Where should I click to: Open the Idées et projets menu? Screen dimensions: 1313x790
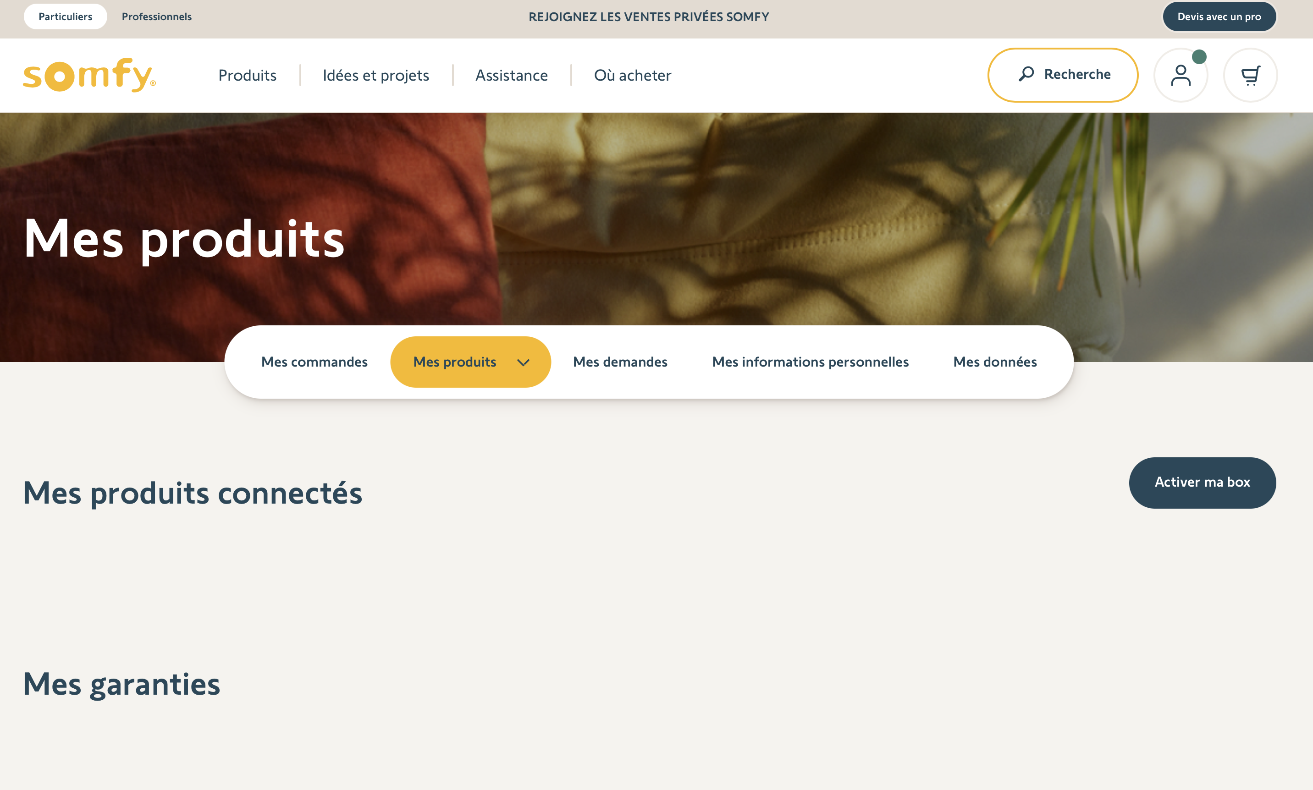375,75
